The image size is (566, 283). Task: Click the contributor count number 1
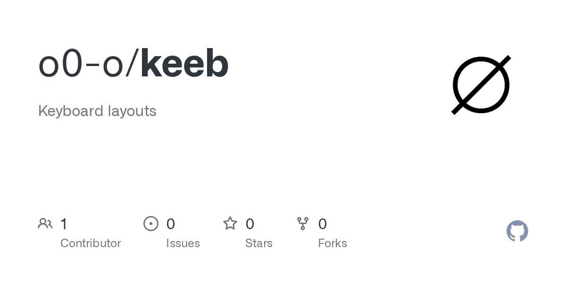click(x=64, y=224)
